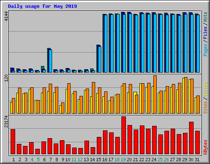The height and width of the screenshot is (164, 210).
Task: Select the tallest orange Sites bar for day 24
Action: click(155, 94)
